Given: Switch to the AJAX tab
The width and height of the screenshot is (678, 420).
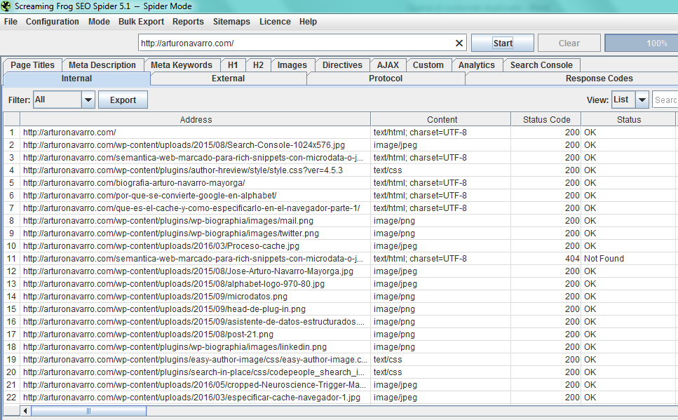Looking at the screenshot, I should point(388,65).
